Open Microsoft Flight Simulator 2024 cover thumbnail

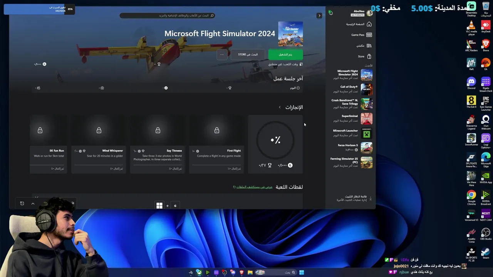290,34
